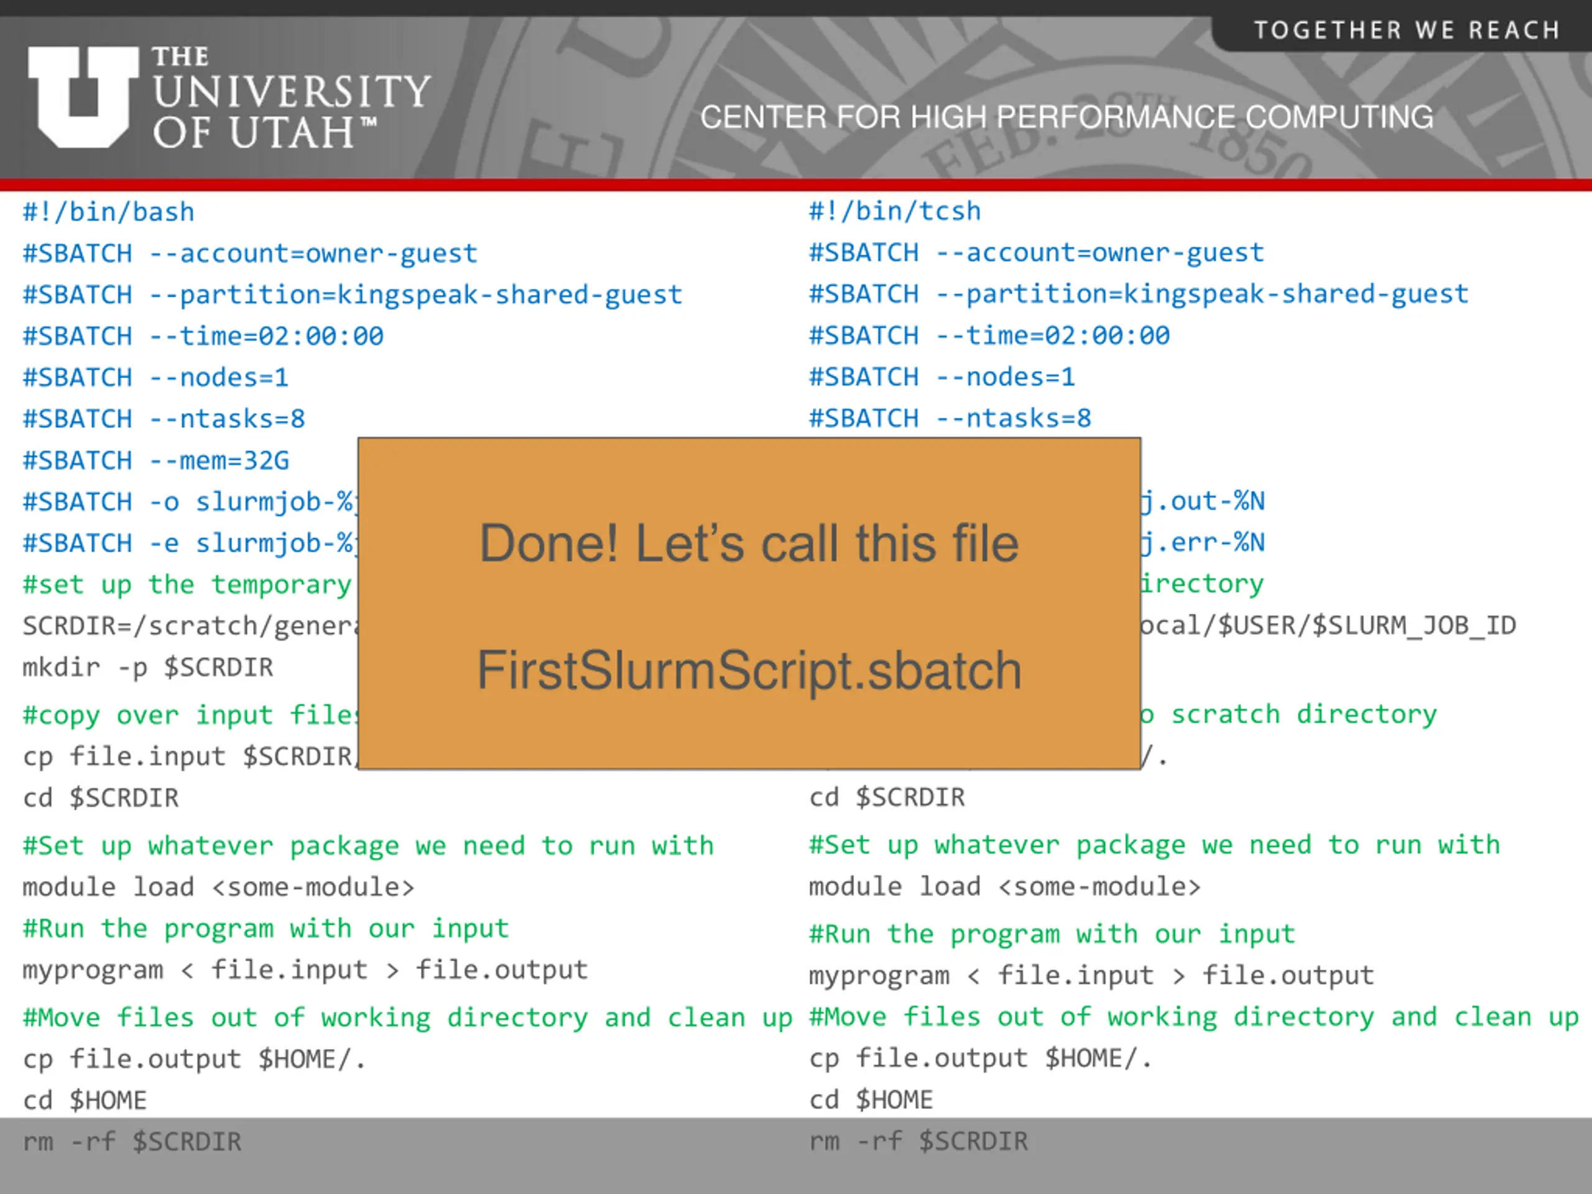Click 'cp file.output $HOME/.' in bash column

[194, 1060]
